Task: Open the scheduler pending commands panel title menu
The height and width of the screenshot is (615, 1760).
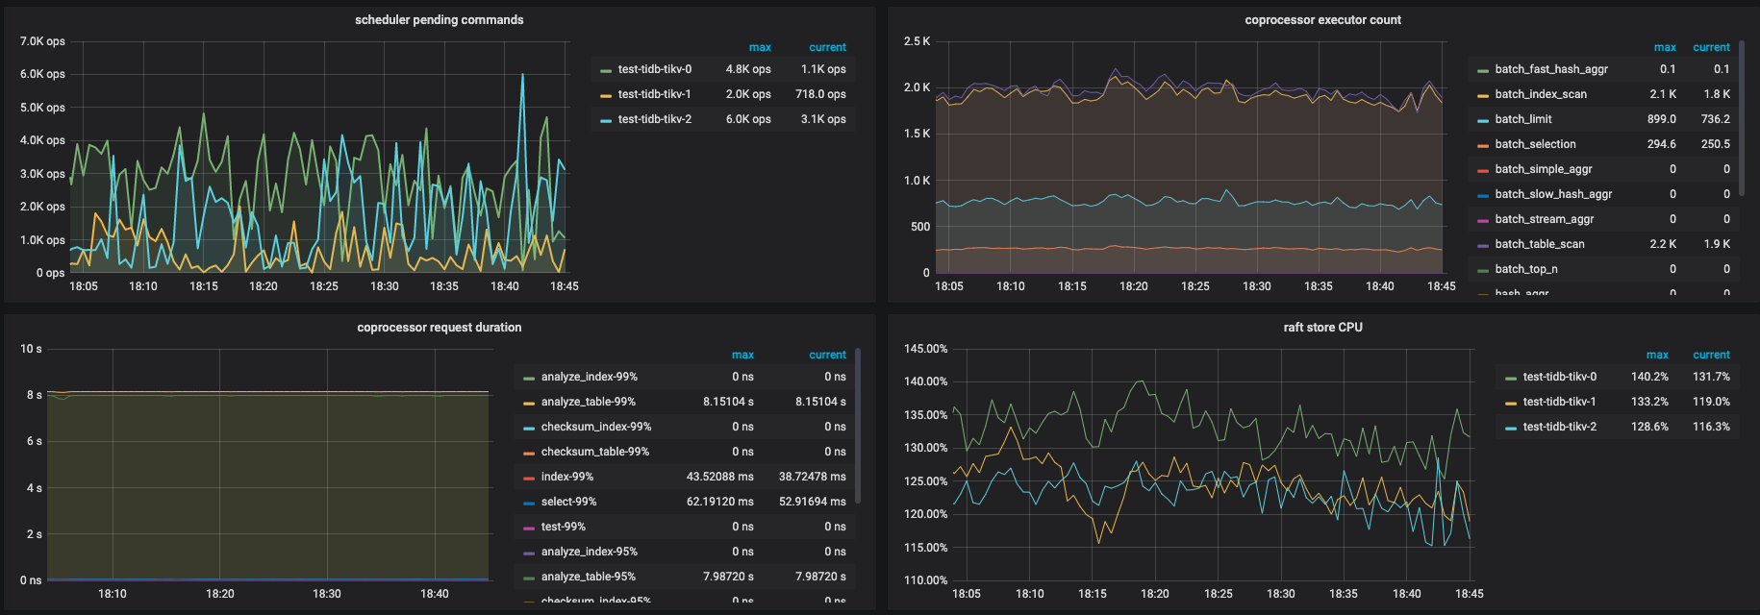Action: click(x=439, y=20)
